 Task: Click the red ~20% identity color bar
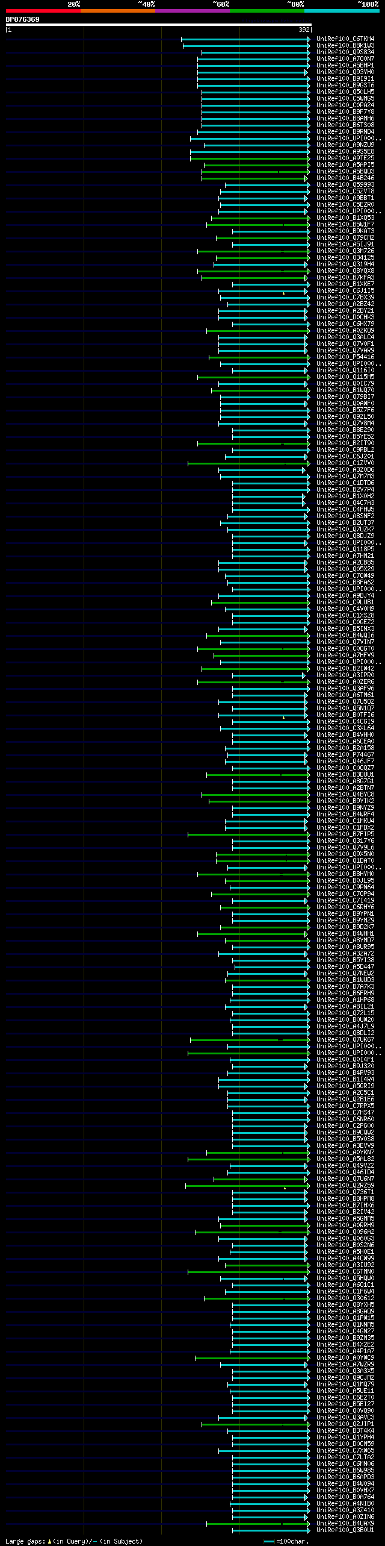click(x=43, y=10)
